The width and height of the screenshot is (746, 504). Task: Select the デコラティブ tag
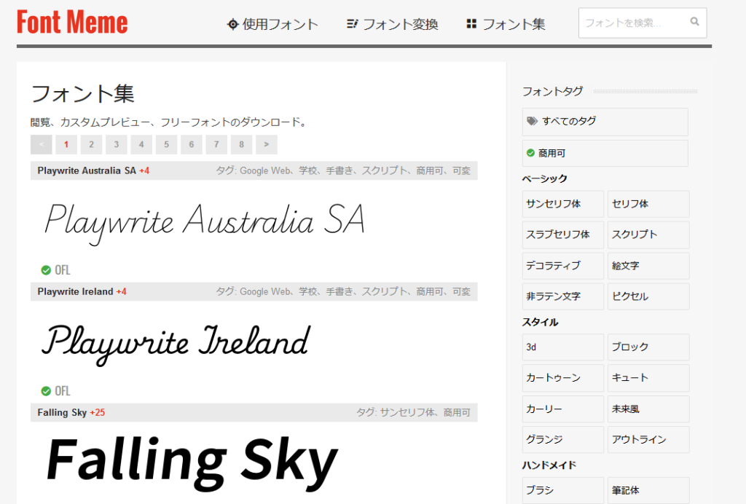point(563,266)
